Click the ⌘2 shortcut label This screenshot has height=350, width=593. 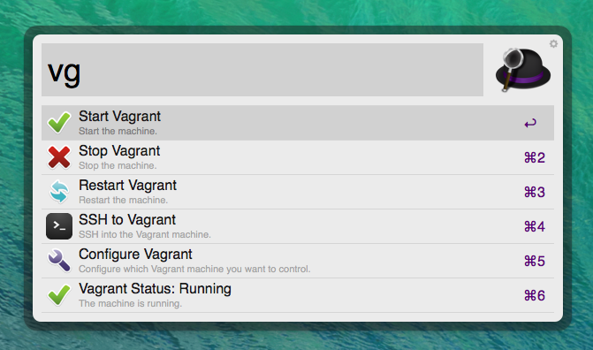pos(535,157)
